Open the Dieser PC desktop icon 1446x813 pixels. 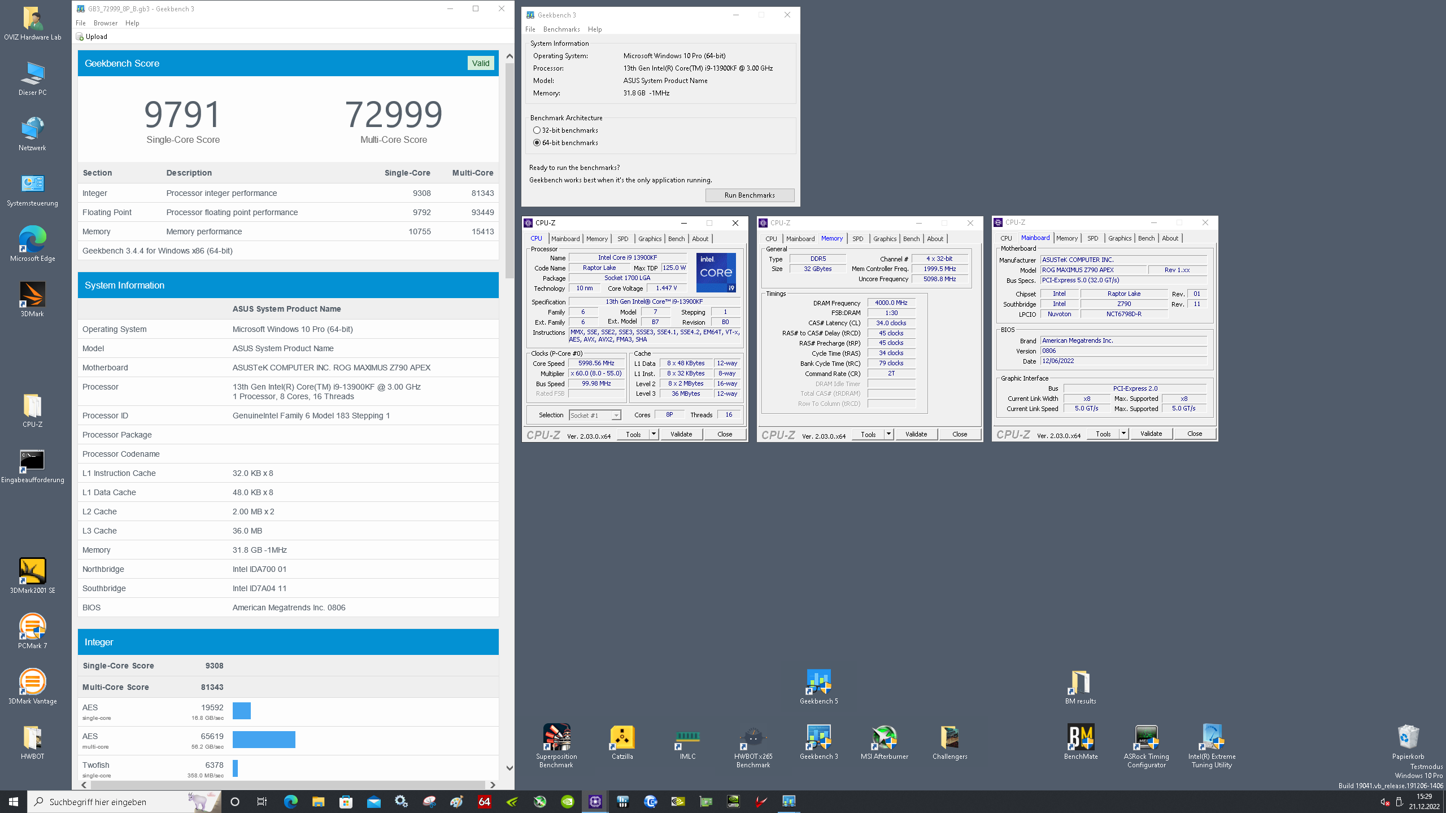(33, 79)
